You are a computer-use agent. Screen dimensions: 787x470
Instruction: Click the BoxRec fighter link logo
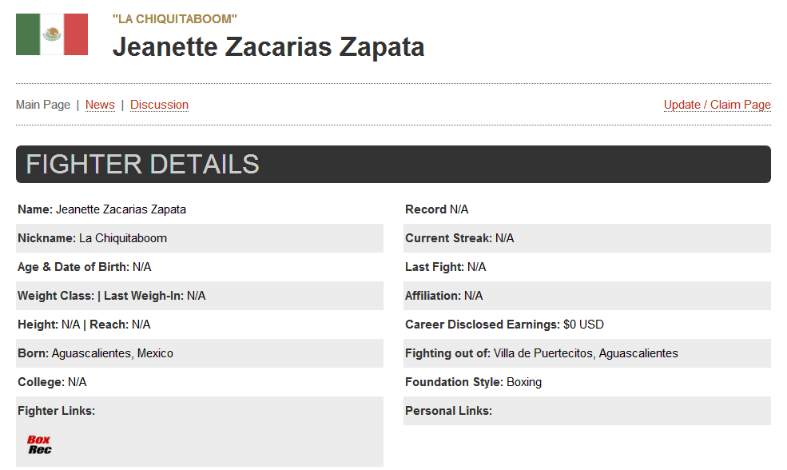click(x=39, y=445)
